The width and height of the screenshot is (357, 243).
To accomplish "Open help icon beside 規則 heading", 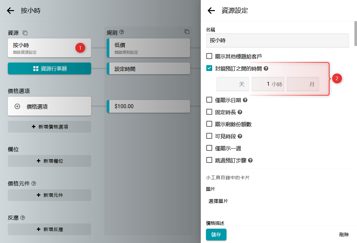I will (122, 32).
